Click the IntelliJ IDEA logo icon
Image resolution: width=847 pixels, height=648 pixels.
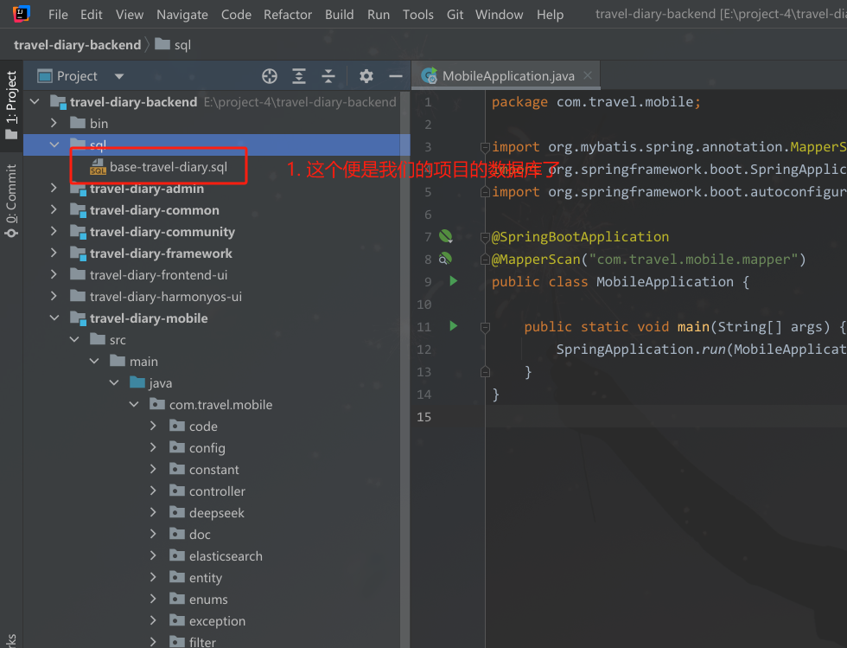tap(21, 14)
